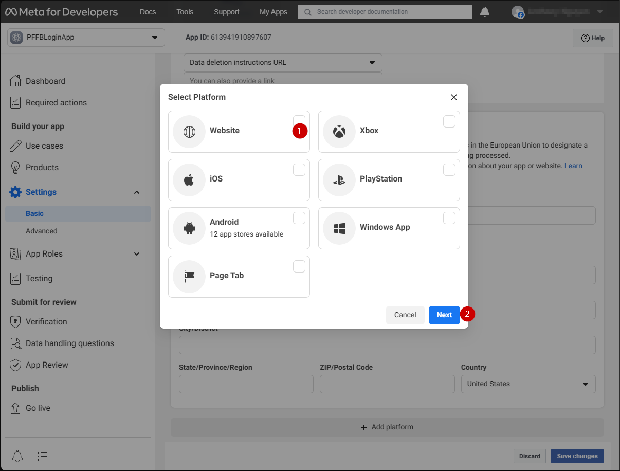
Task: Click the Save changes button
Action: pos(577,456)
